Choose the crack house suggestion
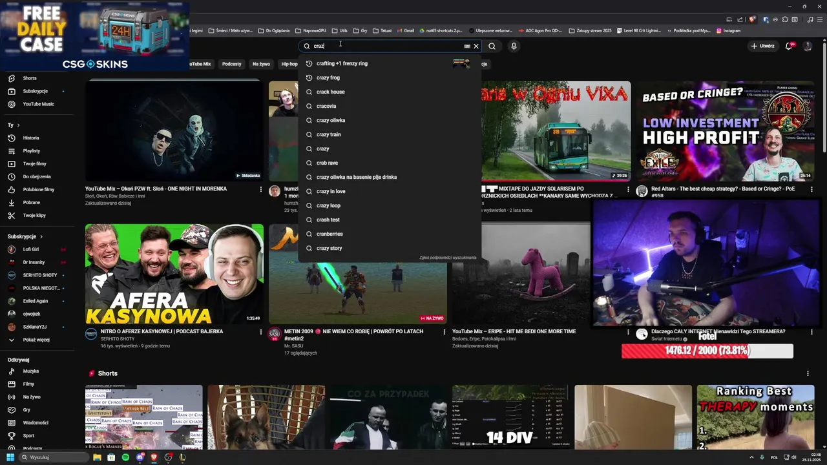 click(x=390, y=92)
